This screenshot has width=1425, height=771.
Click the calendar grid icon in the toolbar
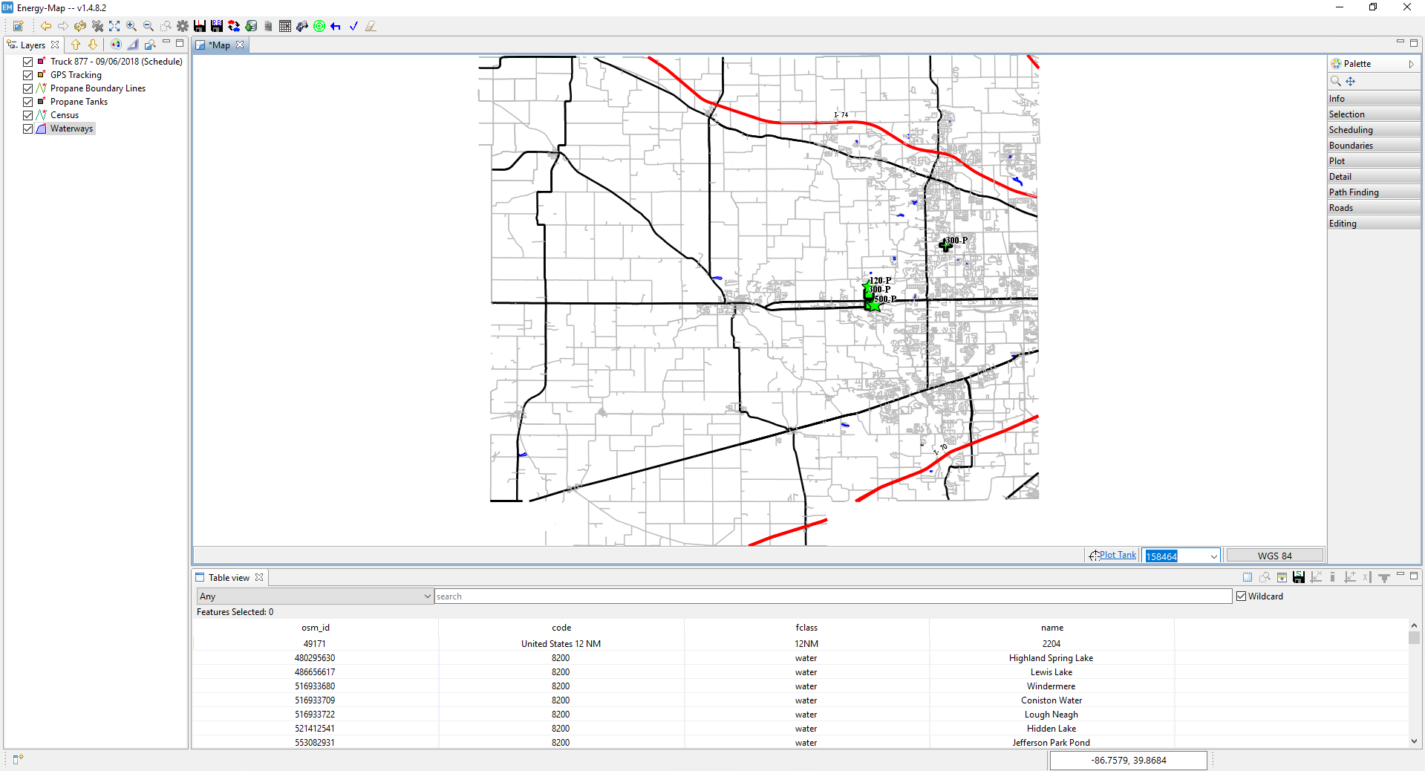point(285,26)
